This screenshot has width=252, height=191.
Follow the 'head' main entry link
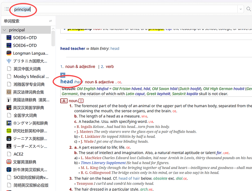pyautogui.click(x=115, y=48)
